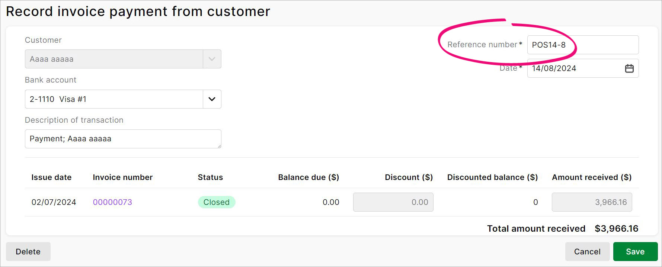
Task: Click the Customer dropdown chevron icon
Action: coord(212,59)
